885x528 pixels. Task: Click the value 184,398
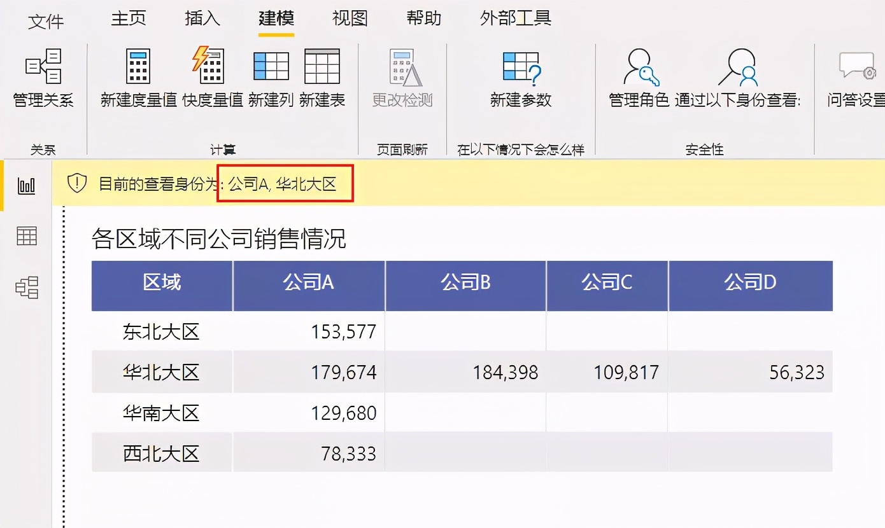tap(506, 372)
